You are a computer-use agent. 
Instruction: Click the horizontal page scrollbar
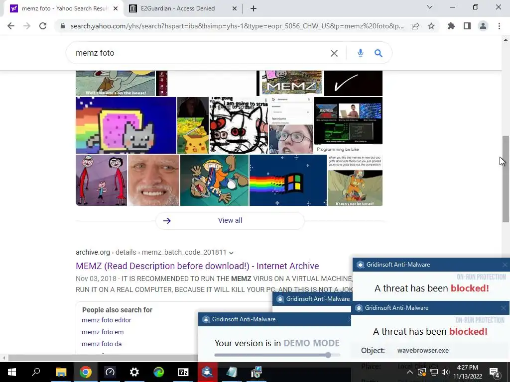click(x=103, y=358)
